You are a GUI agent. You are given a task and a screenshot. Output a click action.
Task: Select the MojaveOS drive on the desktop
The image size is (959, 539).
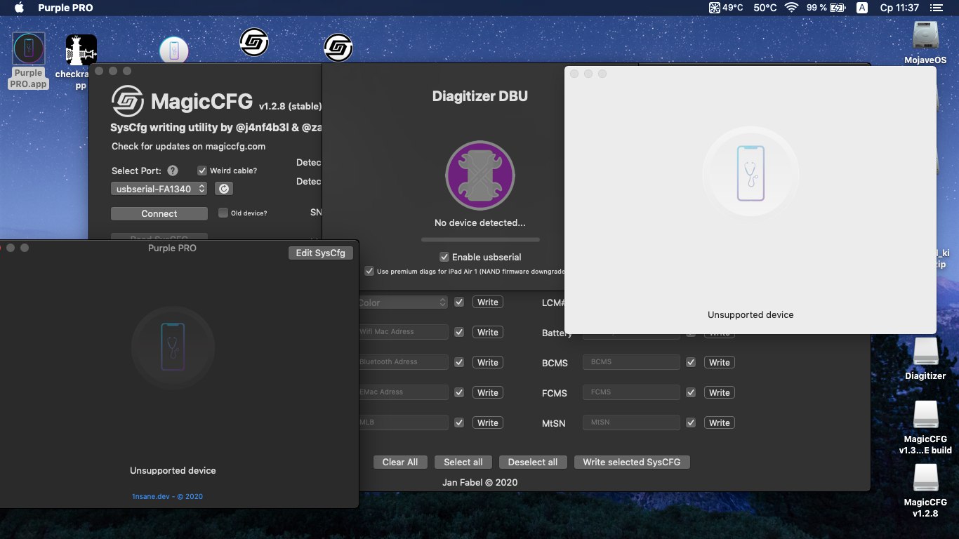pyautogui.click(x=926, y=36)
